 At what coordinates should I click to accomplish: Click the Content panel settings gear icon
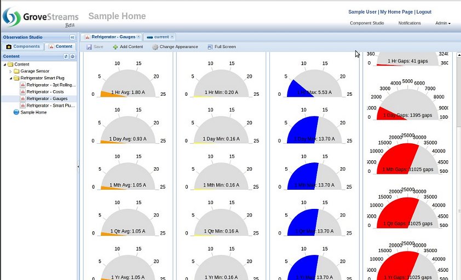coord(72,56)
